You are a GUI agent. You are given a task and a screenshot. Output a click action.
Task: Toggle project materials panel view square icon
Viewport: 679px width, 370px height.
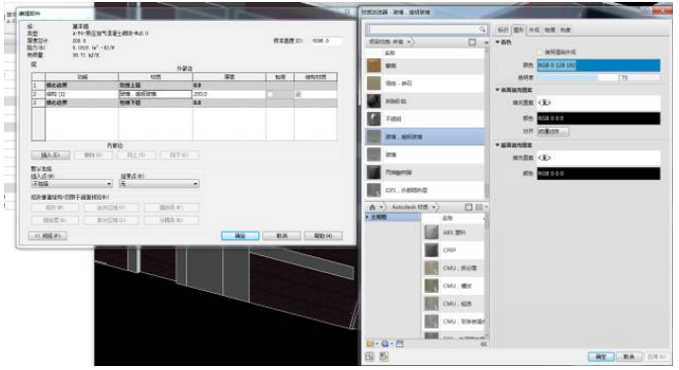[472, 42]
